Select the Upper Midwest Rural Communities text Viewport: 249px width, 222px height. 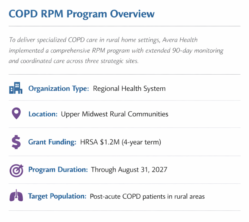tap(114, 114)
